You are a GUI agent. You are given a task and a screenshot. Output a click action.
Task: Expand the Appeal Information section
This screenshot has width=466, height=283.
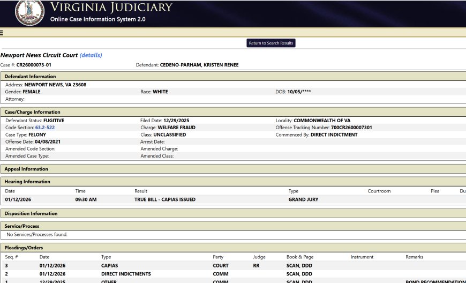26,169
